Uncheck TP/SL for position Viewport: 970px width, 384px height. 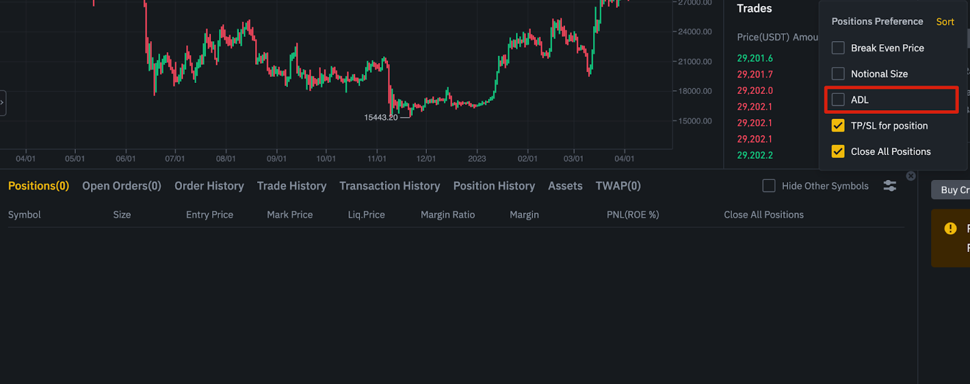coord(838,126)
